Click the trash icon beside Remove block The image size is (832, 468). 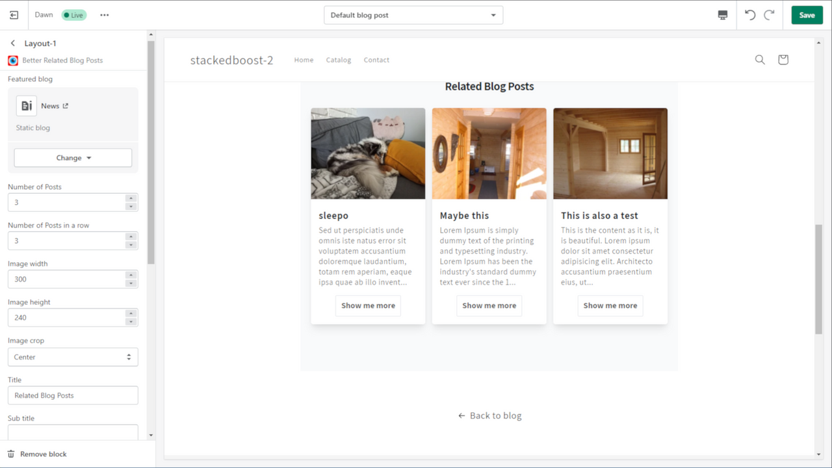coord(11,454)
